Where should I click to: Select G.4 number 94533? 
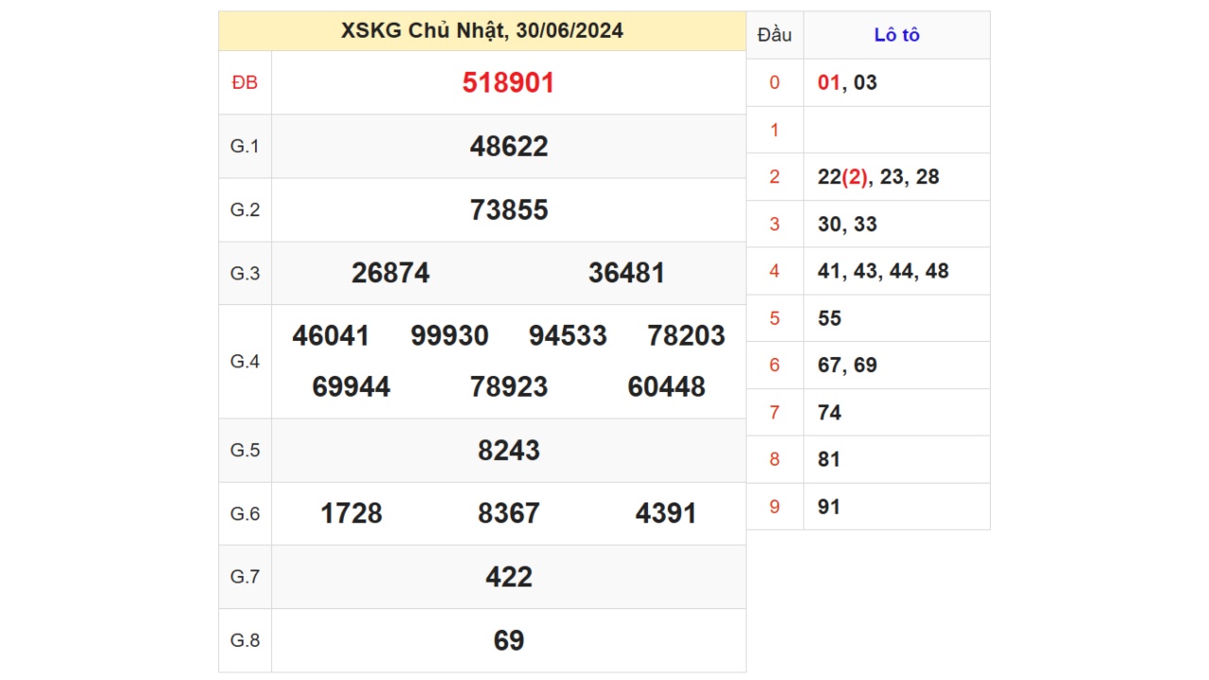[568, 336]
